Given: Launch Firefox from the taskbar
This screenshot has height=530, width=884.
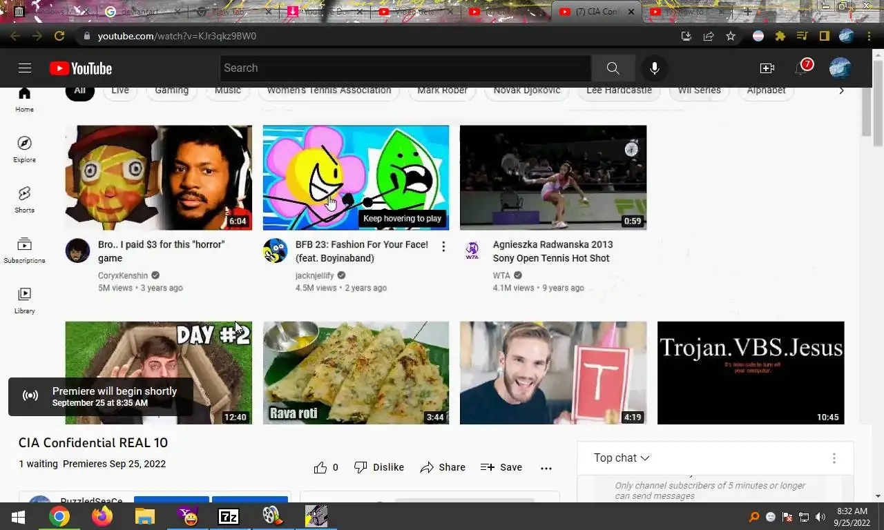Looking at the screenshot, I should pos(102,516).
